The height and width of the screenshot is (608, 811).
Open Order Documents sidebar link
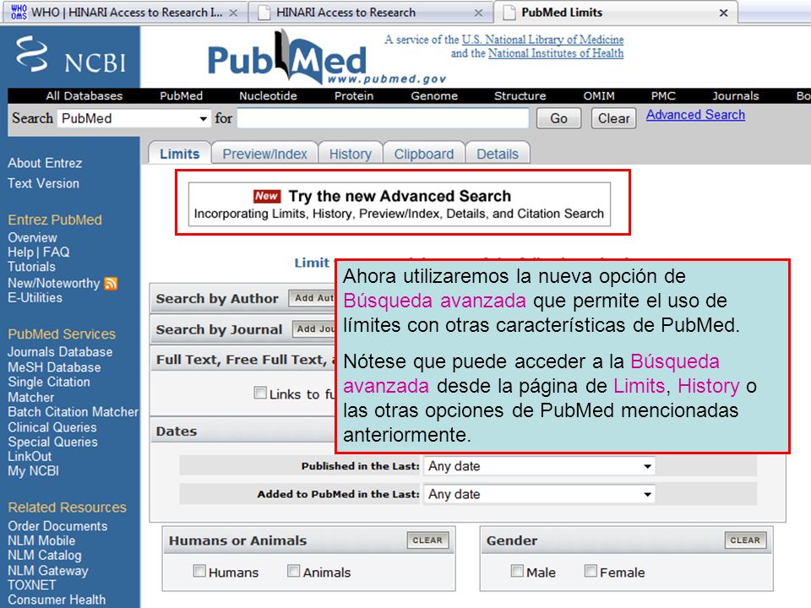pos(57,526)
